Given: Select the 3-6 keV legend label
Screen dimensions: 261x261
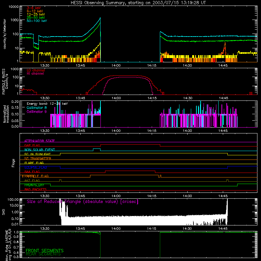Looking at the screenshot, I should 34,8.
